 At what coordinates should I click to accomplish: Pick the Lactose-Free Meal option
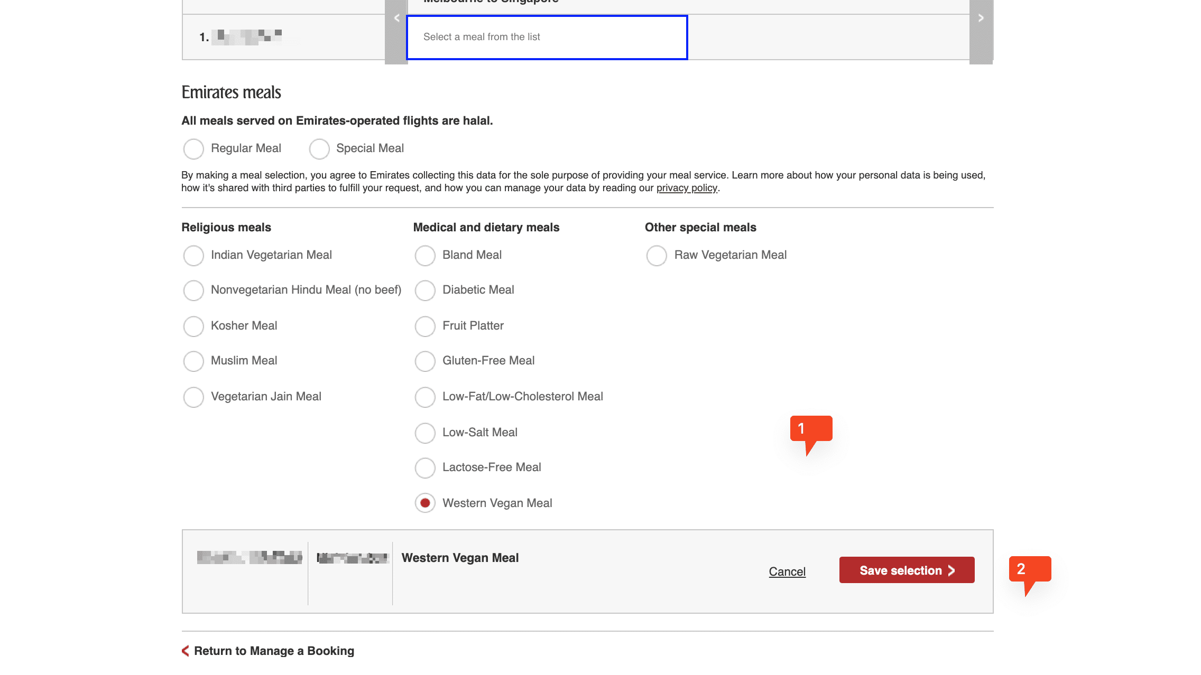(x=425, y=468)
